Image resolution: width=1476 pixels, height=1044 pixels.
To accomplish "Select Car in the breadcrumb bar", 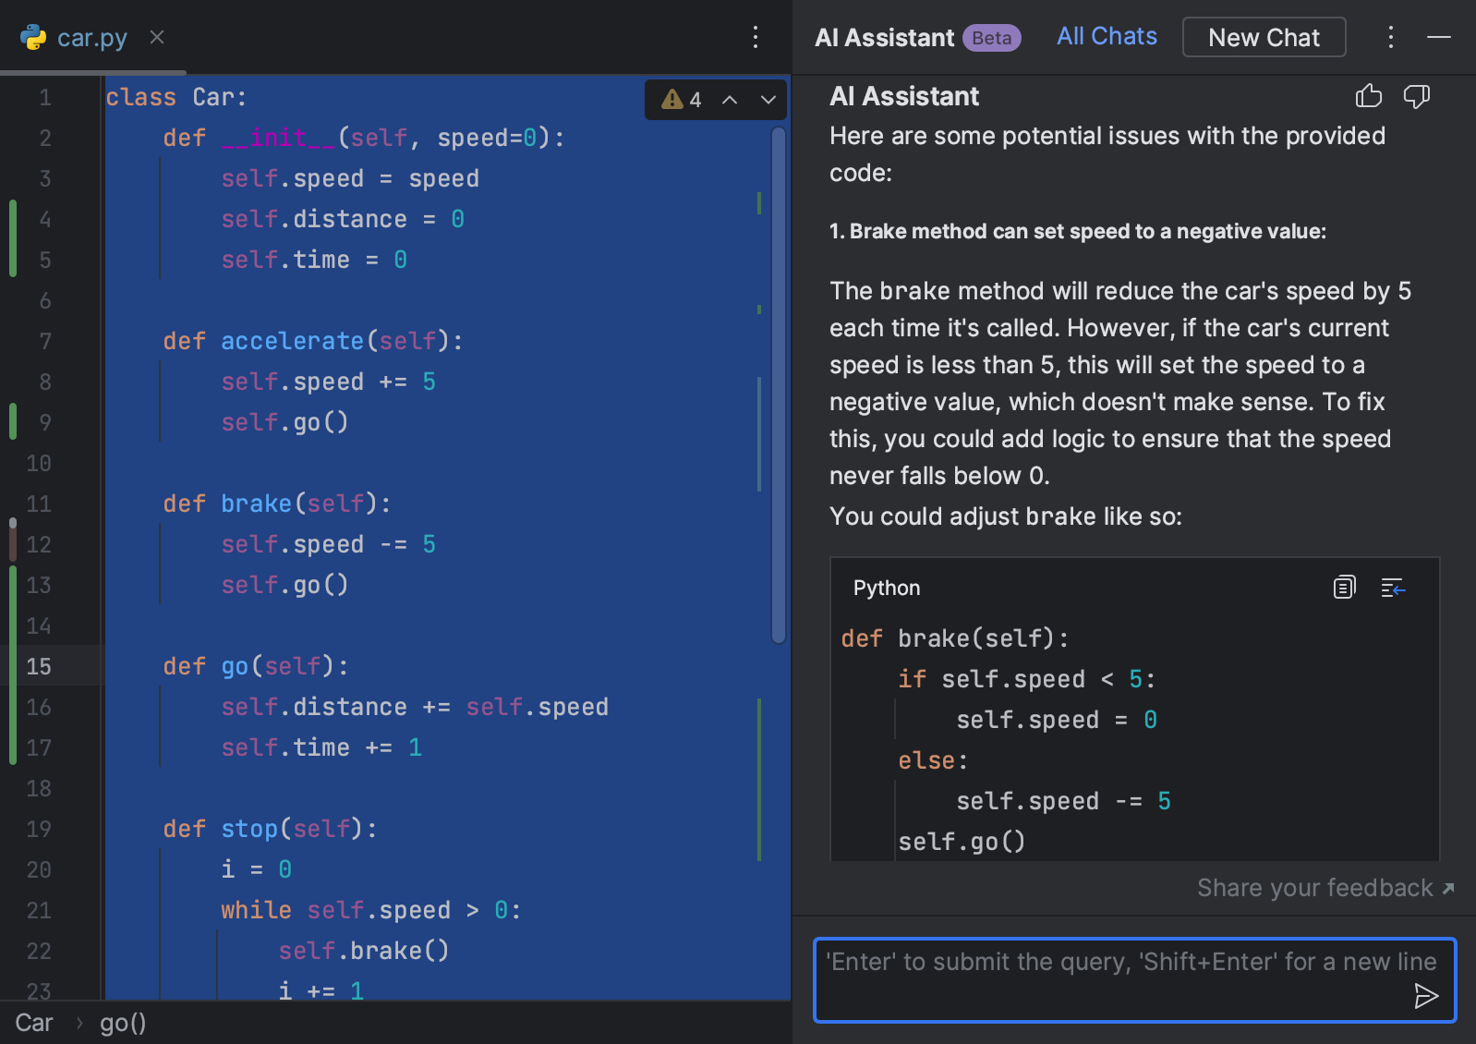I will (x=34, y=1023).
